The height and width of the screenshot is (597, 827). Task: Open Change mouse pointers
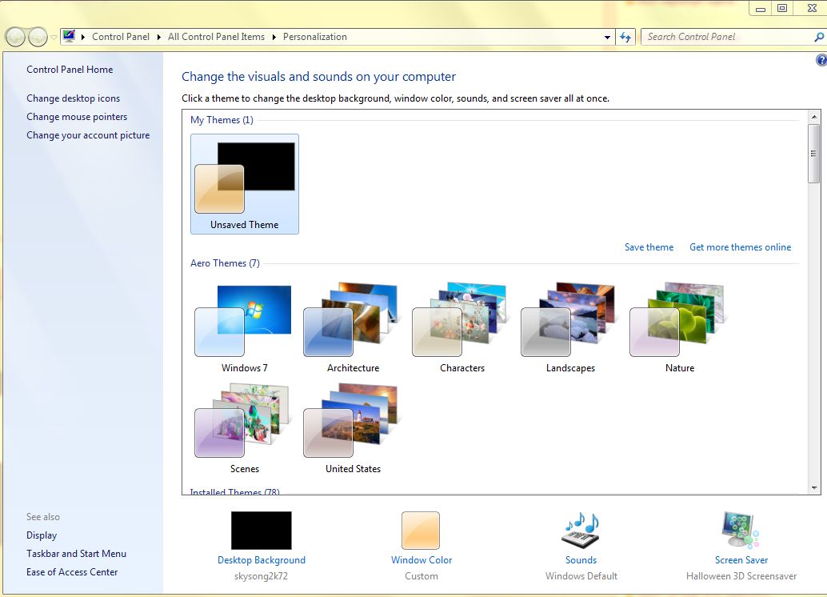(x=77, y=117)
